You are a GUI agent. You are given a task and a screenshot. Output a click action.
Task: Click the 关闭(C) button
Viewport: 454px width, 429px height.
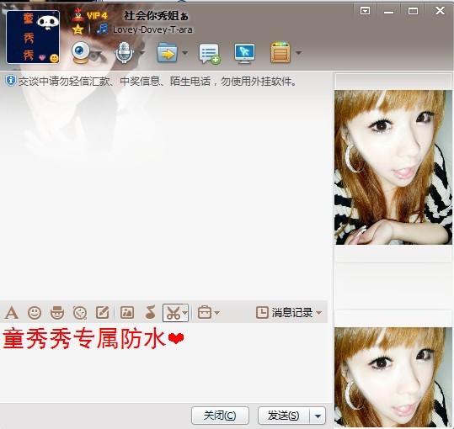point(220,416)
